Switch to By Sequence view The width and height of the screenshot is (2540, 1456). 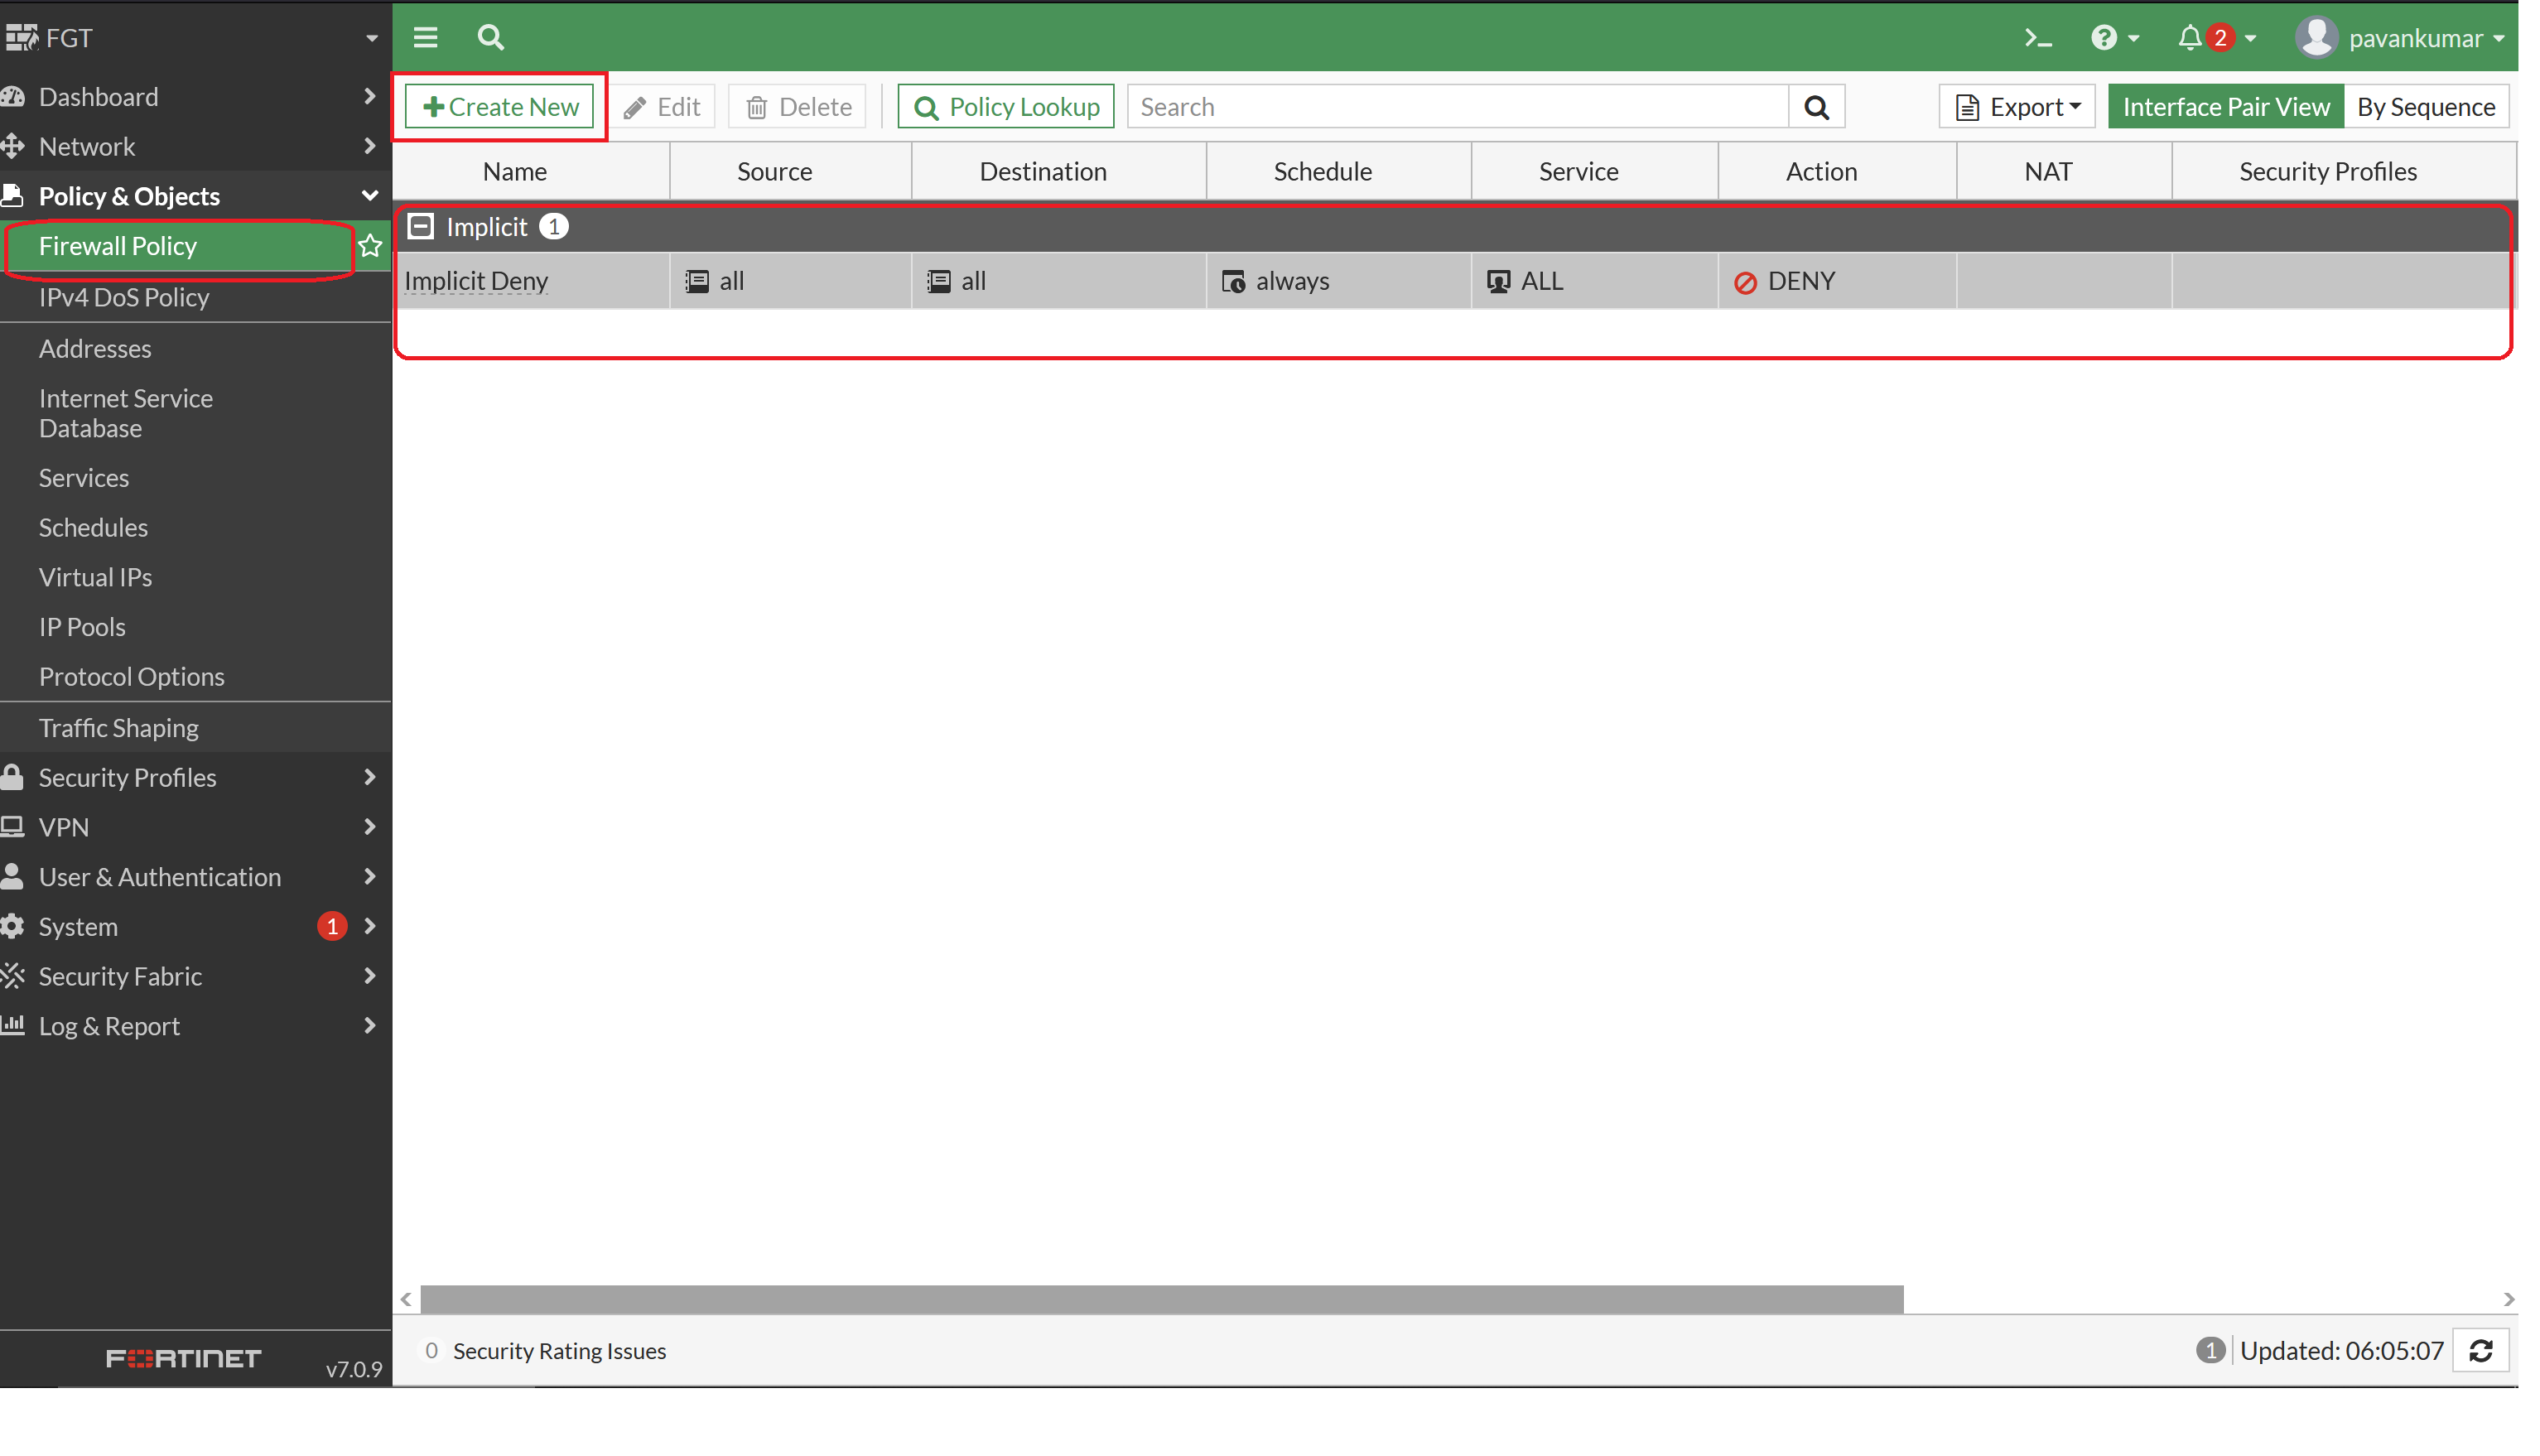[2427, 106]
